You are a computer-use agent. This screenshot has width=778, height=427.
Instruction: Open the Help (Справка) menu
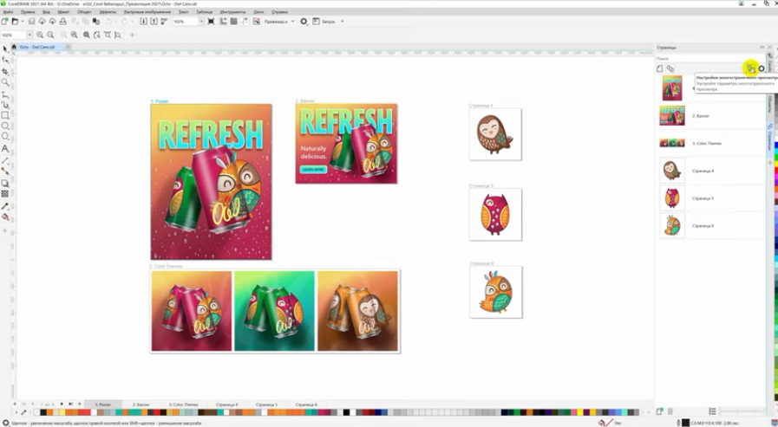click(x=279, y=11)
